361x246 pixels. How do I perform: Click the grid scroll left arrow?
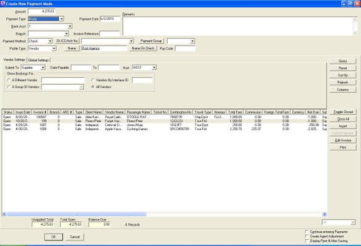coord(4,214)
